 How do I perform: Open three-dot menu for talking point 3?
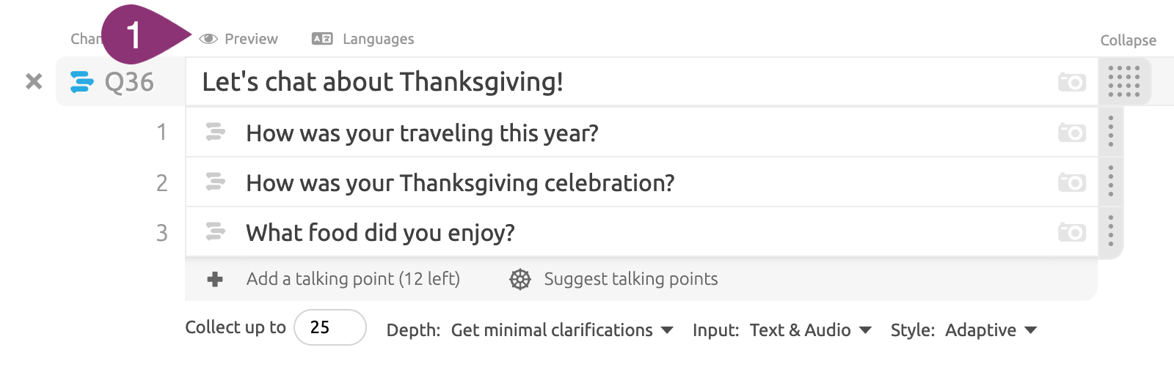[1111, 231]
